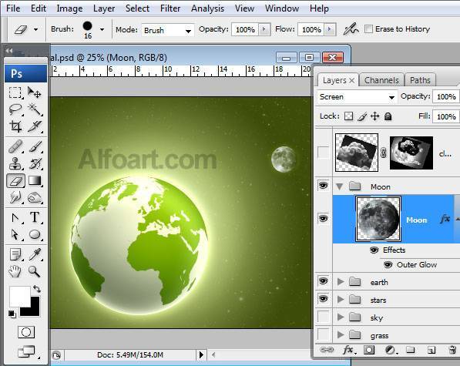Collapse the Moon group
460x366 pixels.
pyautogui.click(x=340, y=186)
